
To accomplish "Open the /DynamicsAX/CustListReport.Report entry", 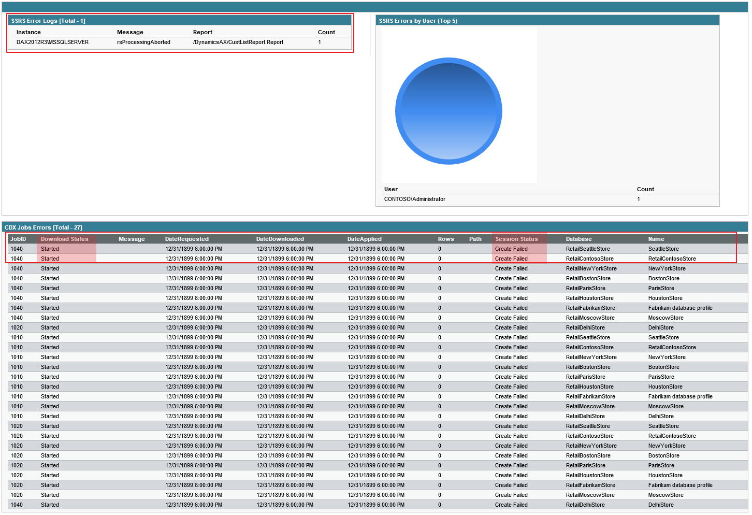I will [x=238, y=42].
